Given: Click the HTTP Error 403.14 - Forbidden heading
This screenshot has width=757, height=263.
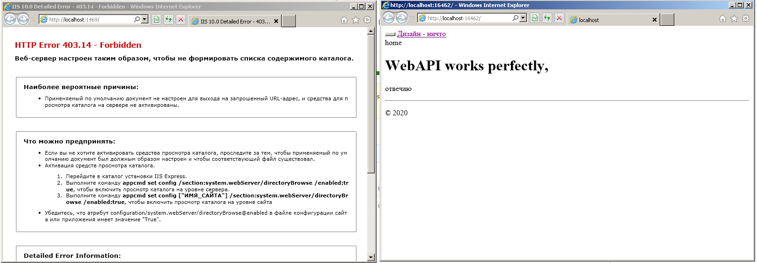Looking at the screenshot, I should coord(78,45).
